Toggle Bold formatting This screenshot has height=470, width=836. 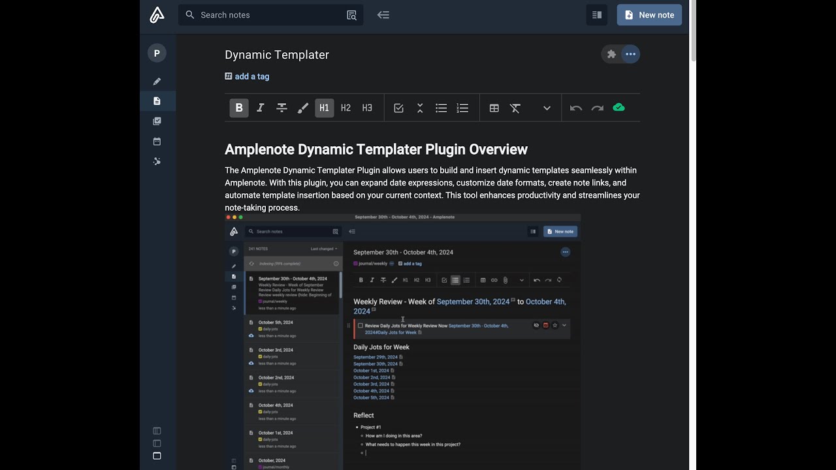239,108
